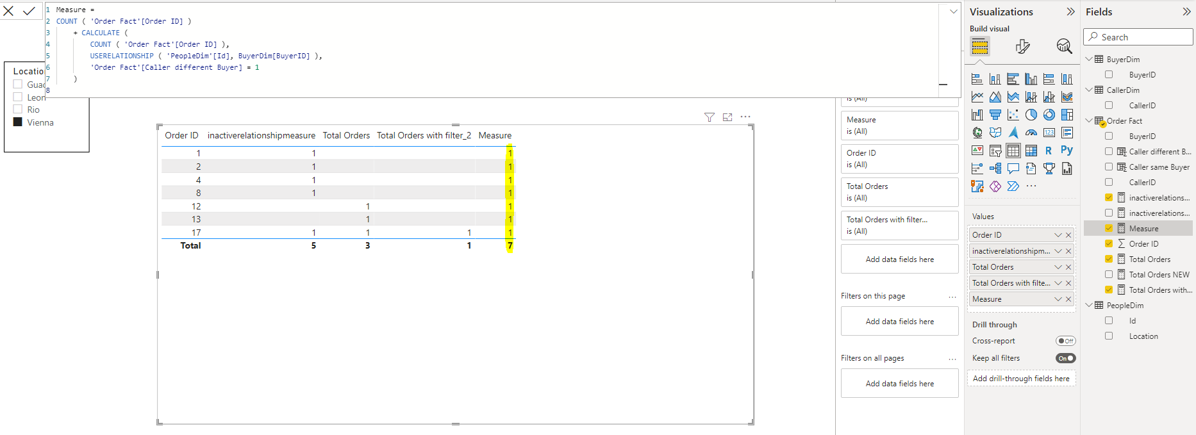Sort by the Total Orders with filter_2 header
1196x435 pixels.
click(x=424, y=135)
